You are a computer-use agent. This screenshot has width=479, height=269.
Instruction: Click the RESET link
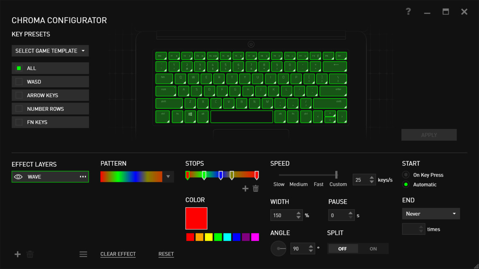[166, 254]
